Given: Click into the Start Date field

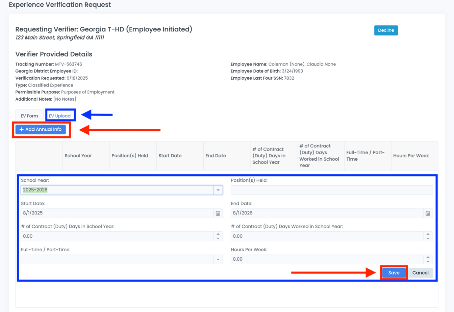Looking at the screenshot, I should 117,213.
